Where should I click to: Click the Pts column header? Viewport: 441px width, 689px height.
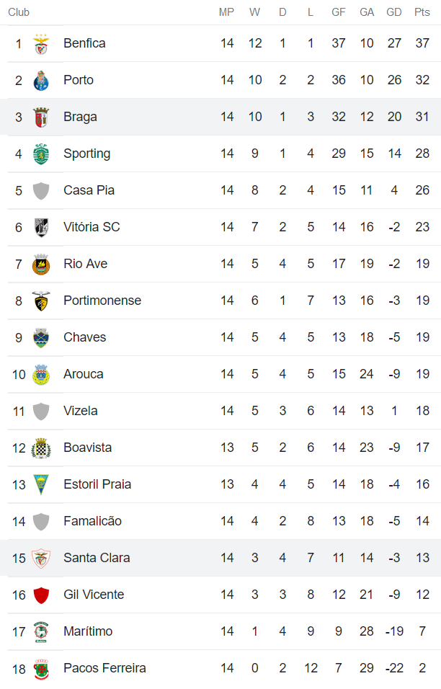click(x=422, y=12)
